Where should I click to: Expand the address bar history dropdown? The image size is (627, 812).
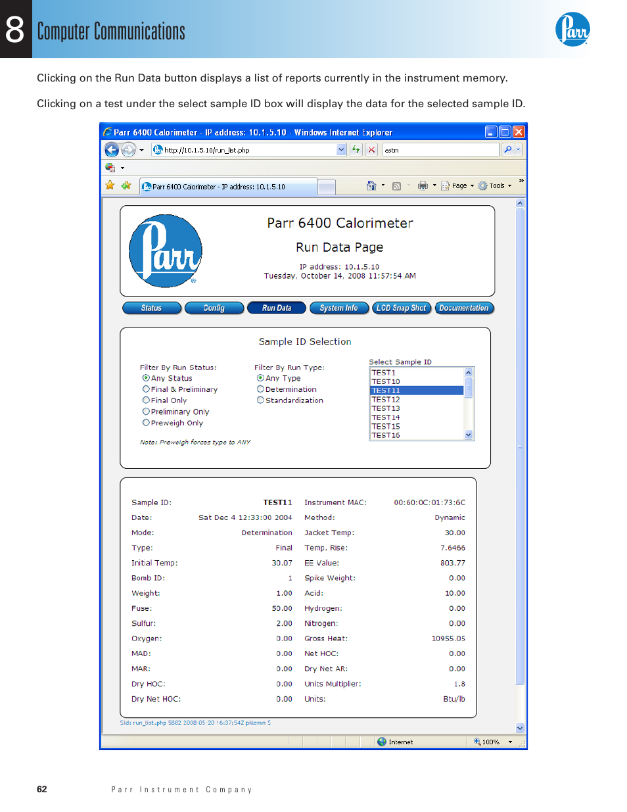(x=341, y=150)
